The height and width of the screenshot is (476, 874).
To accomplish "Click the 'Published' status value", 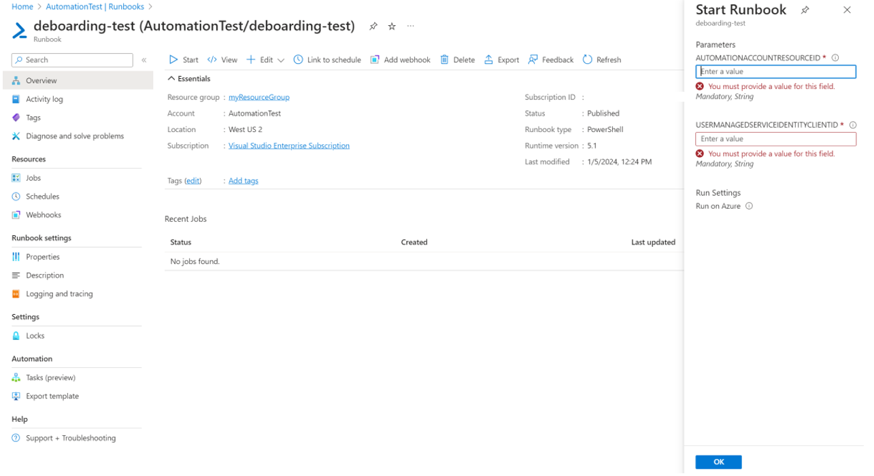I will point(603,114).
